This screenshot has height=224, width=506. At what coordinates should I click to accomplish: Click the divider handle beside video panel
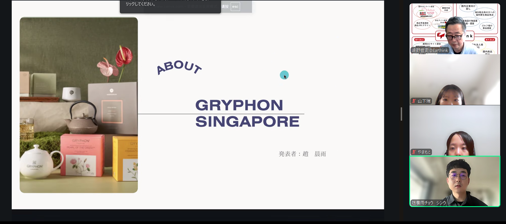(x=401, y=114)
